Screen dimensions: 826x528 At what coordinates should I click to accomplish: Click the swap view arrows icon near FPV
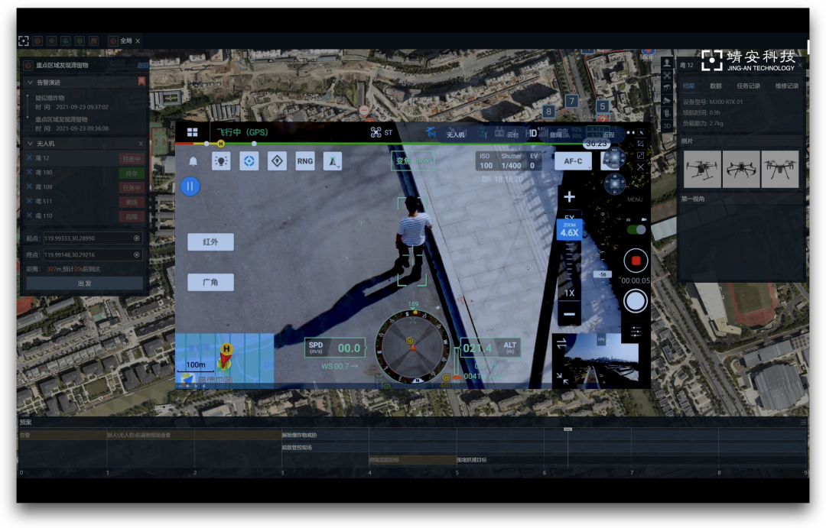point(561,344)
